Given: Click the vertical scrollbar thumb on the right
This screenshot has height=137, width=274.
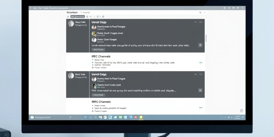Looking at the screenshot, I should (x=206, y=38).
